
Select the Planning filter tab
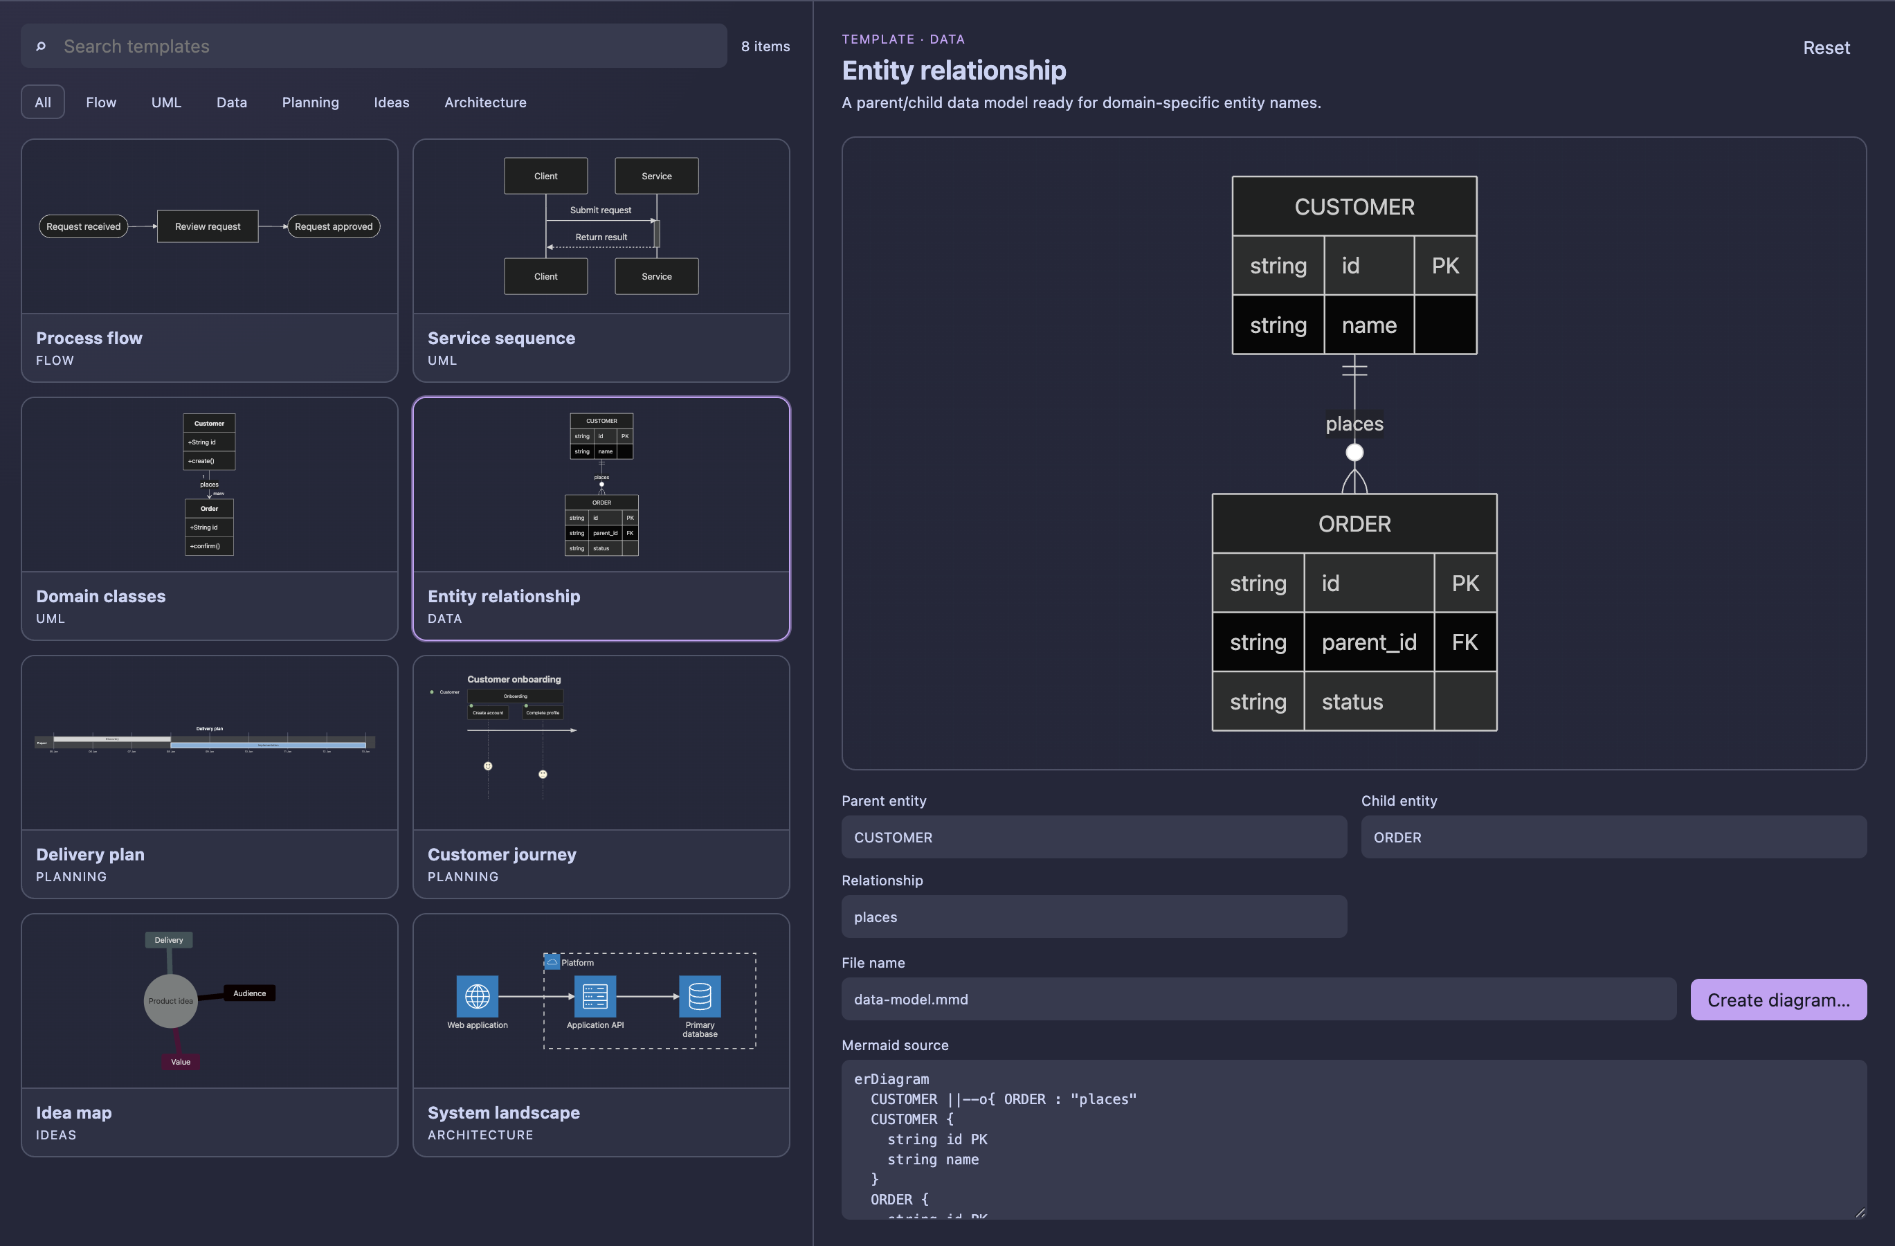[311, 102]
